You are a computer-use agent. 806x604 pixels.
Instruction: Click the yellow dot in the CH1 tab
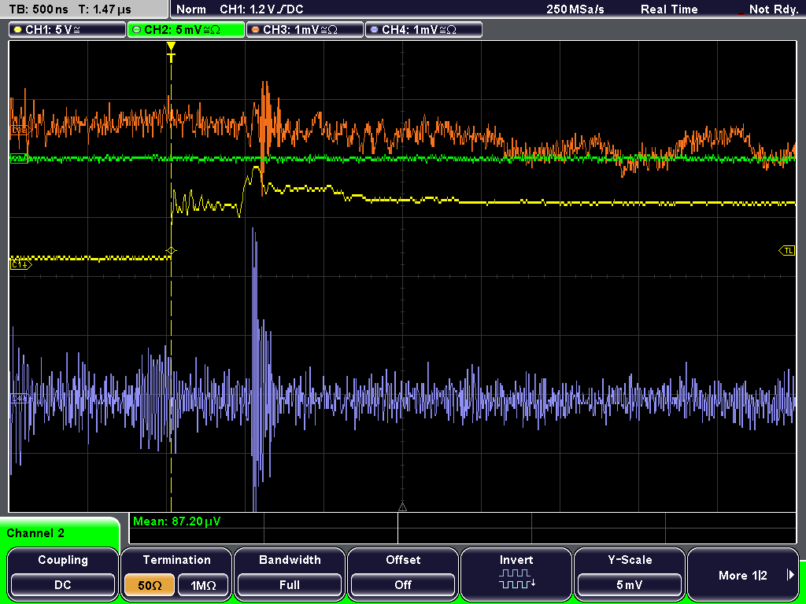pos(17,30)
